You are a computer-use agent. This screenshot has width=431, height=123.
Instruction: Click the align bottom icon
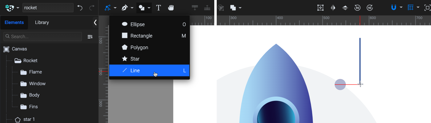(207, 8)
